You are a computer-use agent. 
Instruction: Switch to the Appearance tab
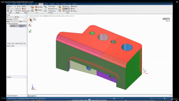click(15, 96)
